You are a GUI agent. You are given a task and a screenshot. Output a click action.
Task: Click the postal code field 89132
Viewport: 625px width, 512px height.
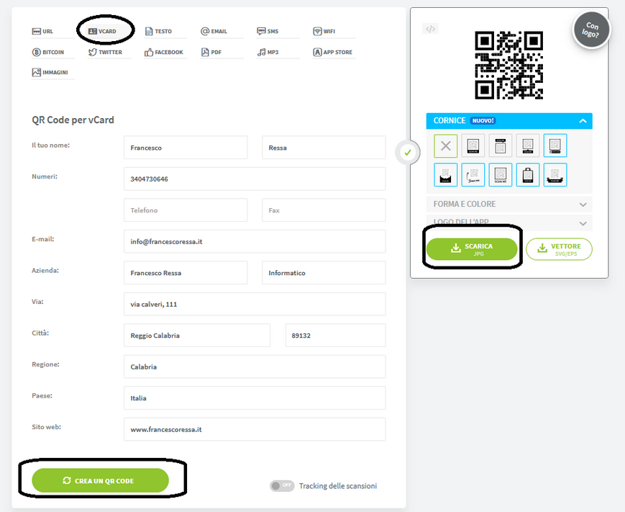[x=336, y=336]
